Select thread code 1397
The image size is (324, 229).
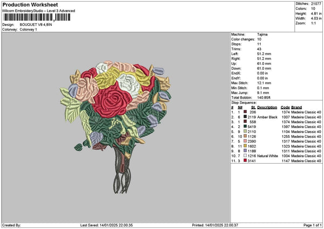click(x=286, y=127)
